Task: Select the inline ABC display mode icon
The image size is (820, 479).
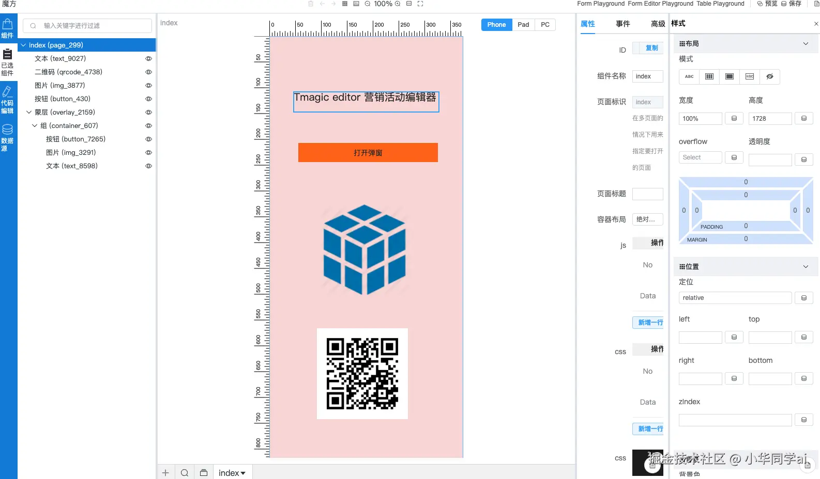Action: coord(689,76)
